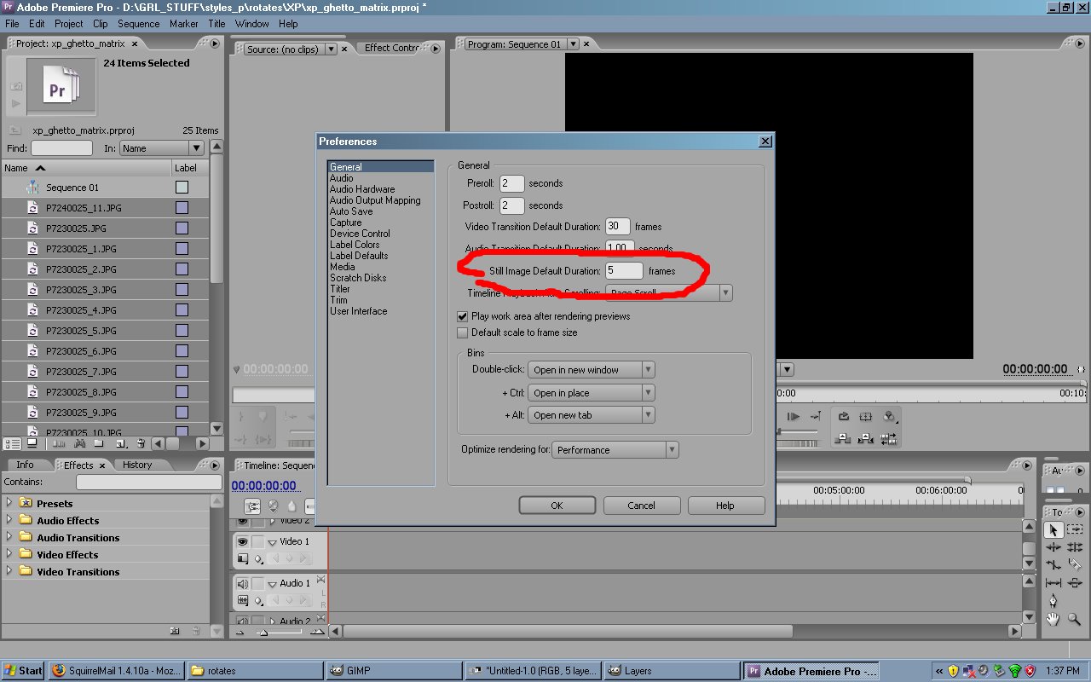Image resolution: width=1091 pixels, height=682 pixels.
Task: Click OK in Preferences dialog
Action: (x=557, y=506)
